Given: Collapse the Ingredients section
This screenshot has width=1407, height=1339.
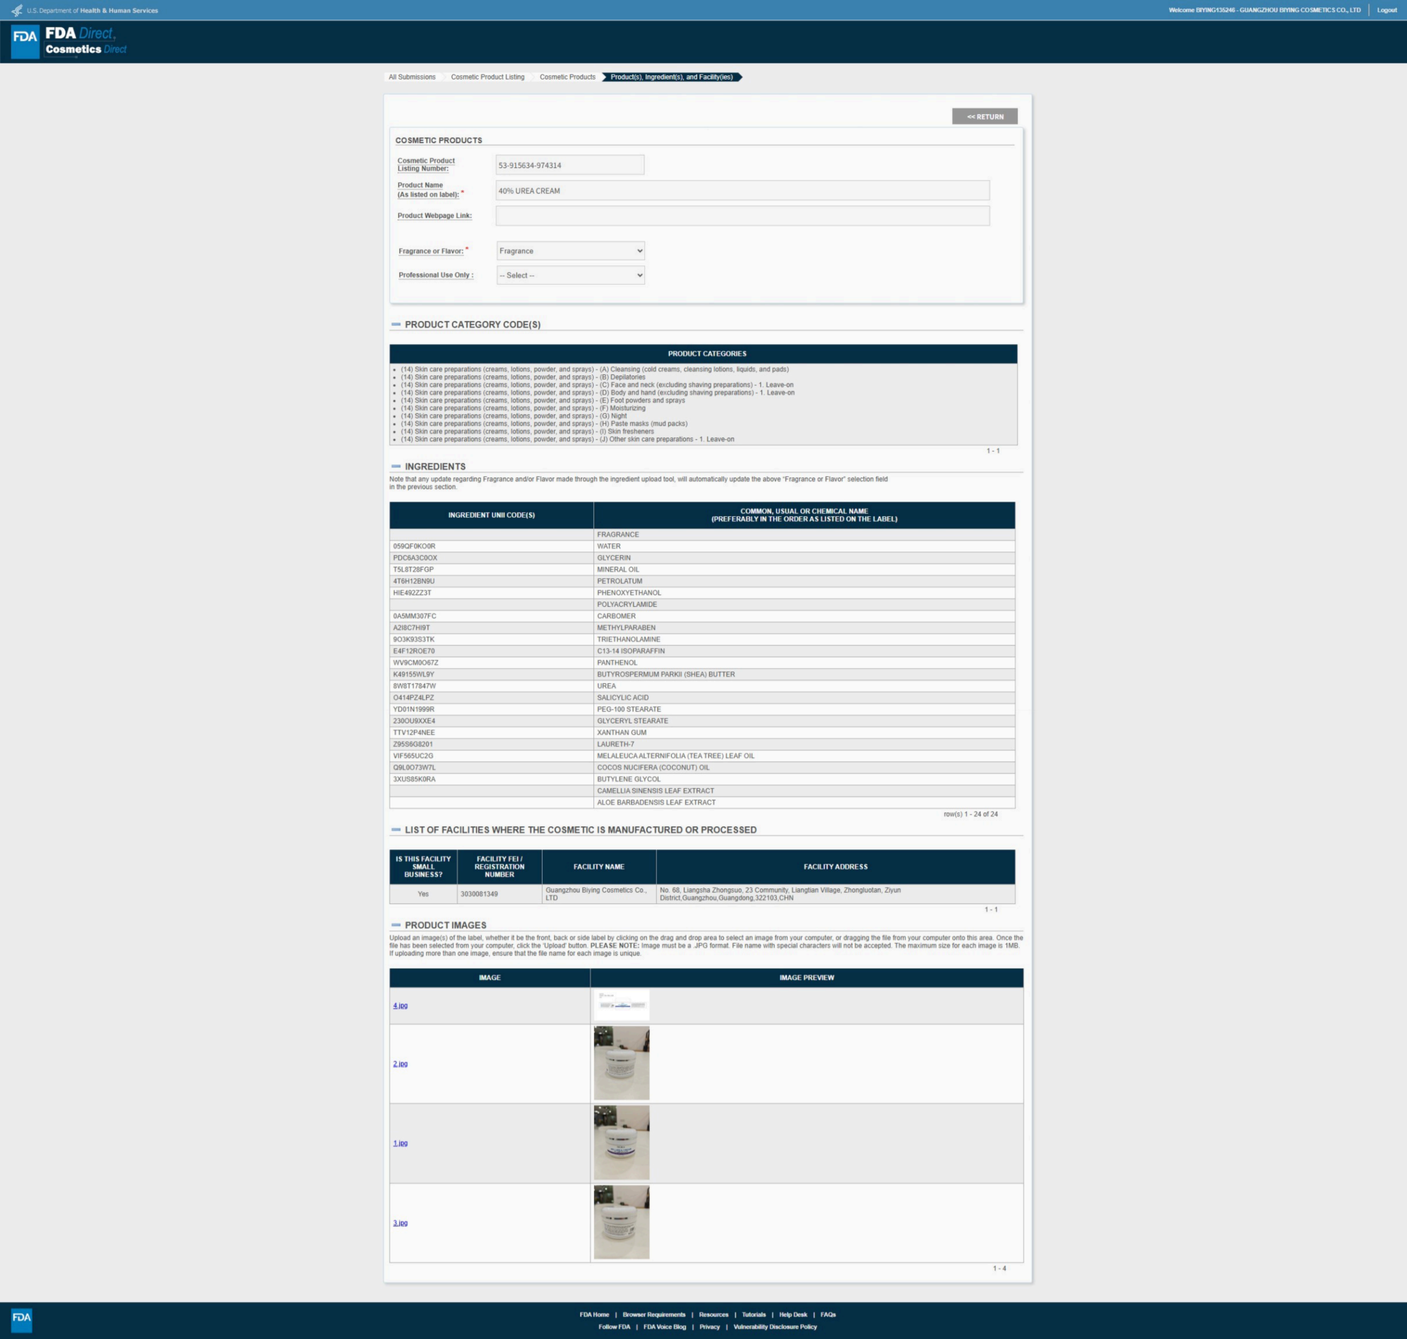Looking at the screenshot, I should click(x=396, y=466).
